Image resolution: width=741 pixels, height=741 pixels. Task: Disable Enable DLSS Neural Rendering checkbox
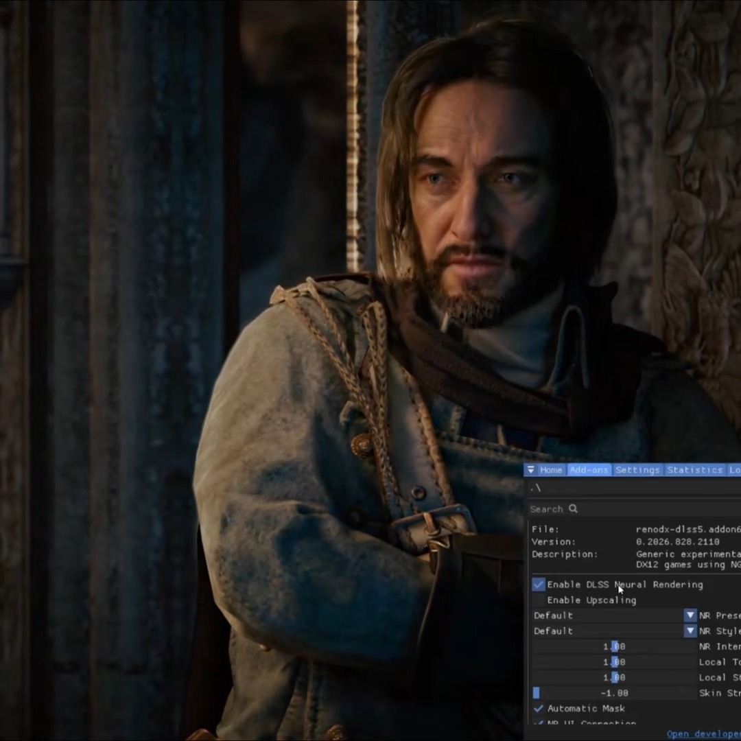tap(539, 585)
